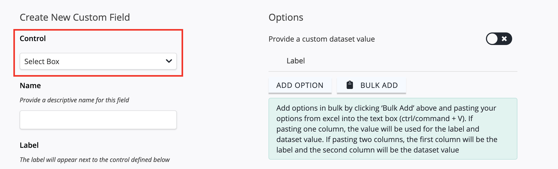The image size is (558, 169).
Task: Focus the empty Name input field
Action: (x=98, y=120)
